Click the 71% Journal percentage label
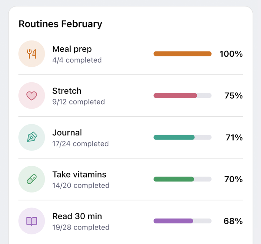 234,138
